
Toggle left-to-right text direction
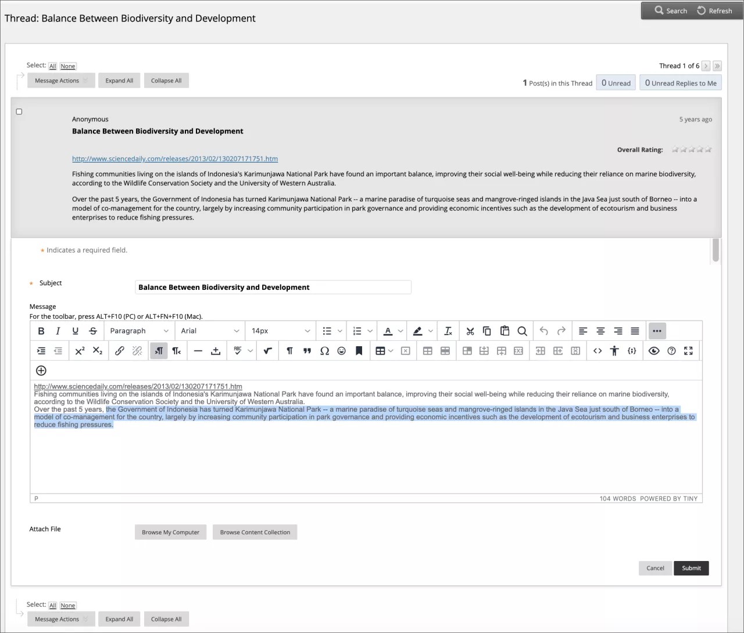click(159, 351)
